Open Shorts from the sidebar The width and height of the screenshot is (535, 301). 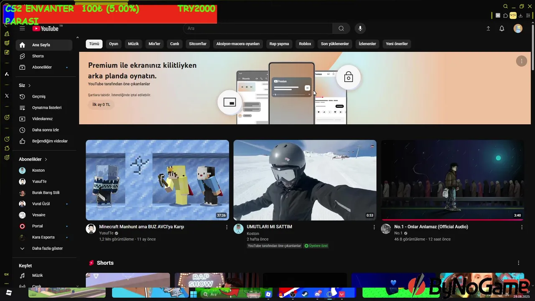(x=44, y=56)
